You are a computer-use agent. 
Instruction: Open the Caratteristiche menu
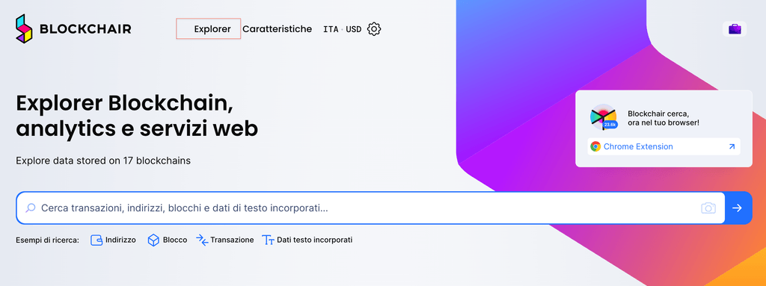[277, 29]
